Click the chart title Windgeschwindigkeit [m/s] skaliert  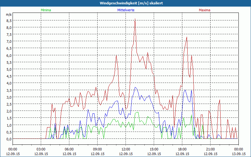pyautogui.click(x=131, y=3)
